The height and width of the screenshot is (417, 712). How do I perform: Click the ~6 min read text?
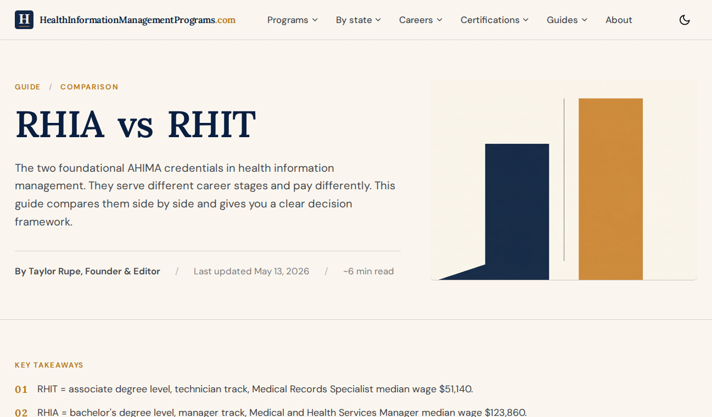(368, 271)
